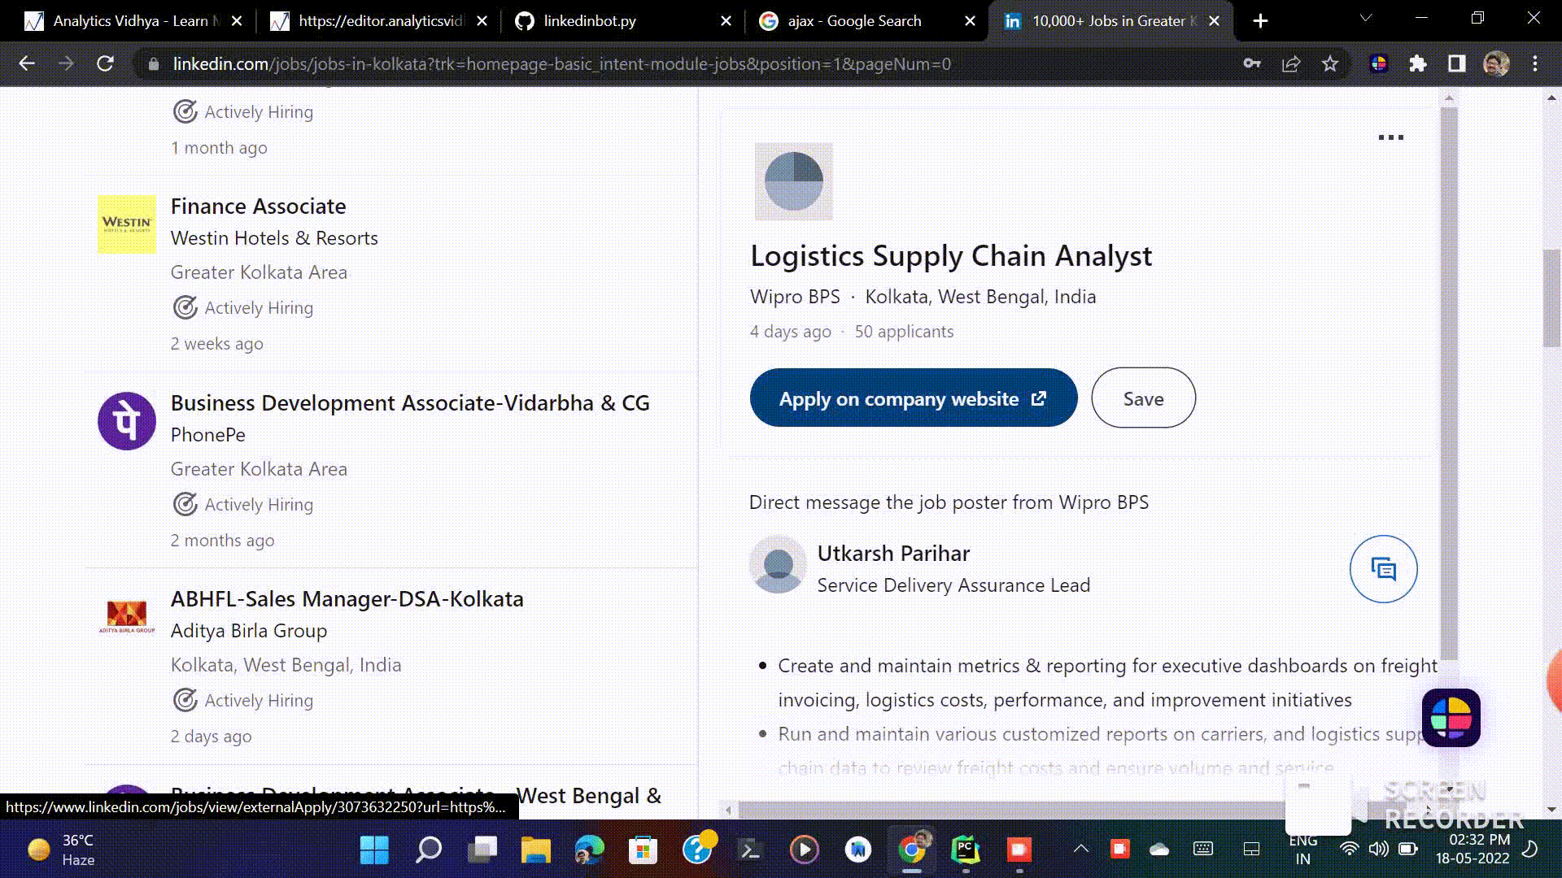Select the 10,000+ Jobs LinkedIn tab

1111,21
